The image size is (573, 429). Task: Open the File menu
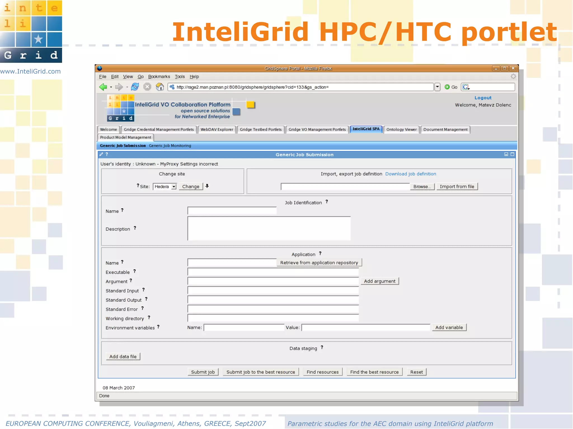point(103,77)
